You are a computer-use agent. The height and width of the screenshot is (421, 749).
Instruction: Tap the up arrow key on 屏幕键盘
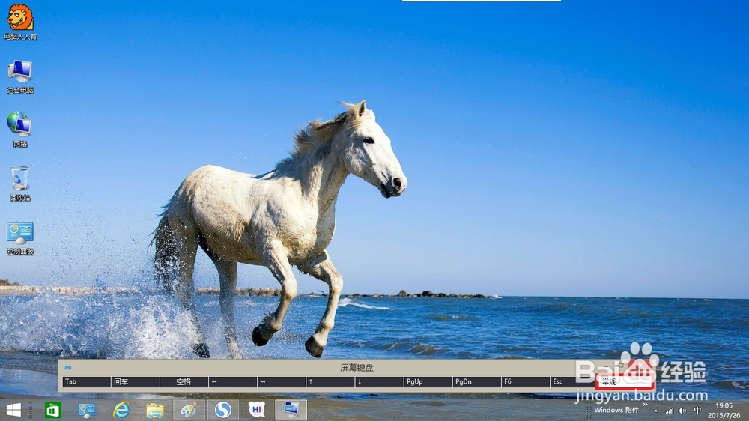pyautogui.click(x=330, y=382)
